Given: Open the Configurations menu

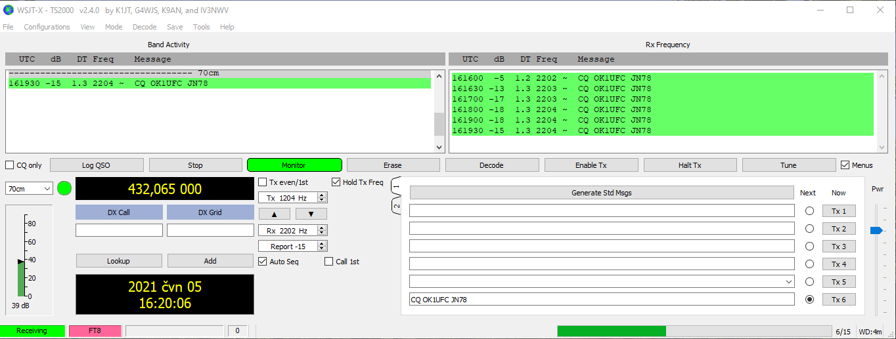Looking at the screenshot, I should [x=47, y=27].
